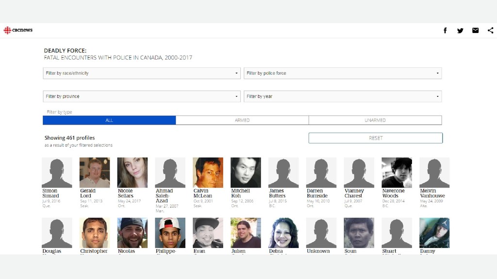This screenshot has width=497, height=279.
Task: Open Darren Burnside's profile silhouette
Action: [x=321, y=172]
